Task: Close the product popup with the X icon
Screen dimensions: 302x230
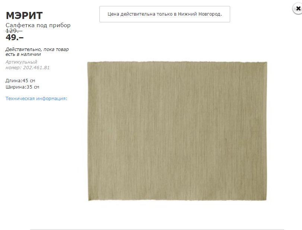Action: point(298,9)
